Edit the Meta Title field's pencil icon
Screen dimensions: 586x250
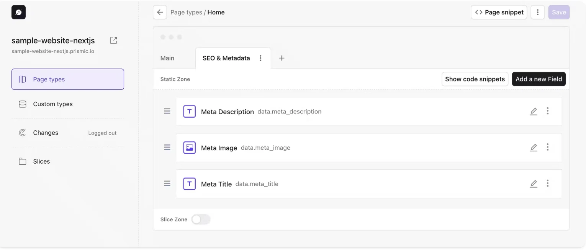pos(534,183)
